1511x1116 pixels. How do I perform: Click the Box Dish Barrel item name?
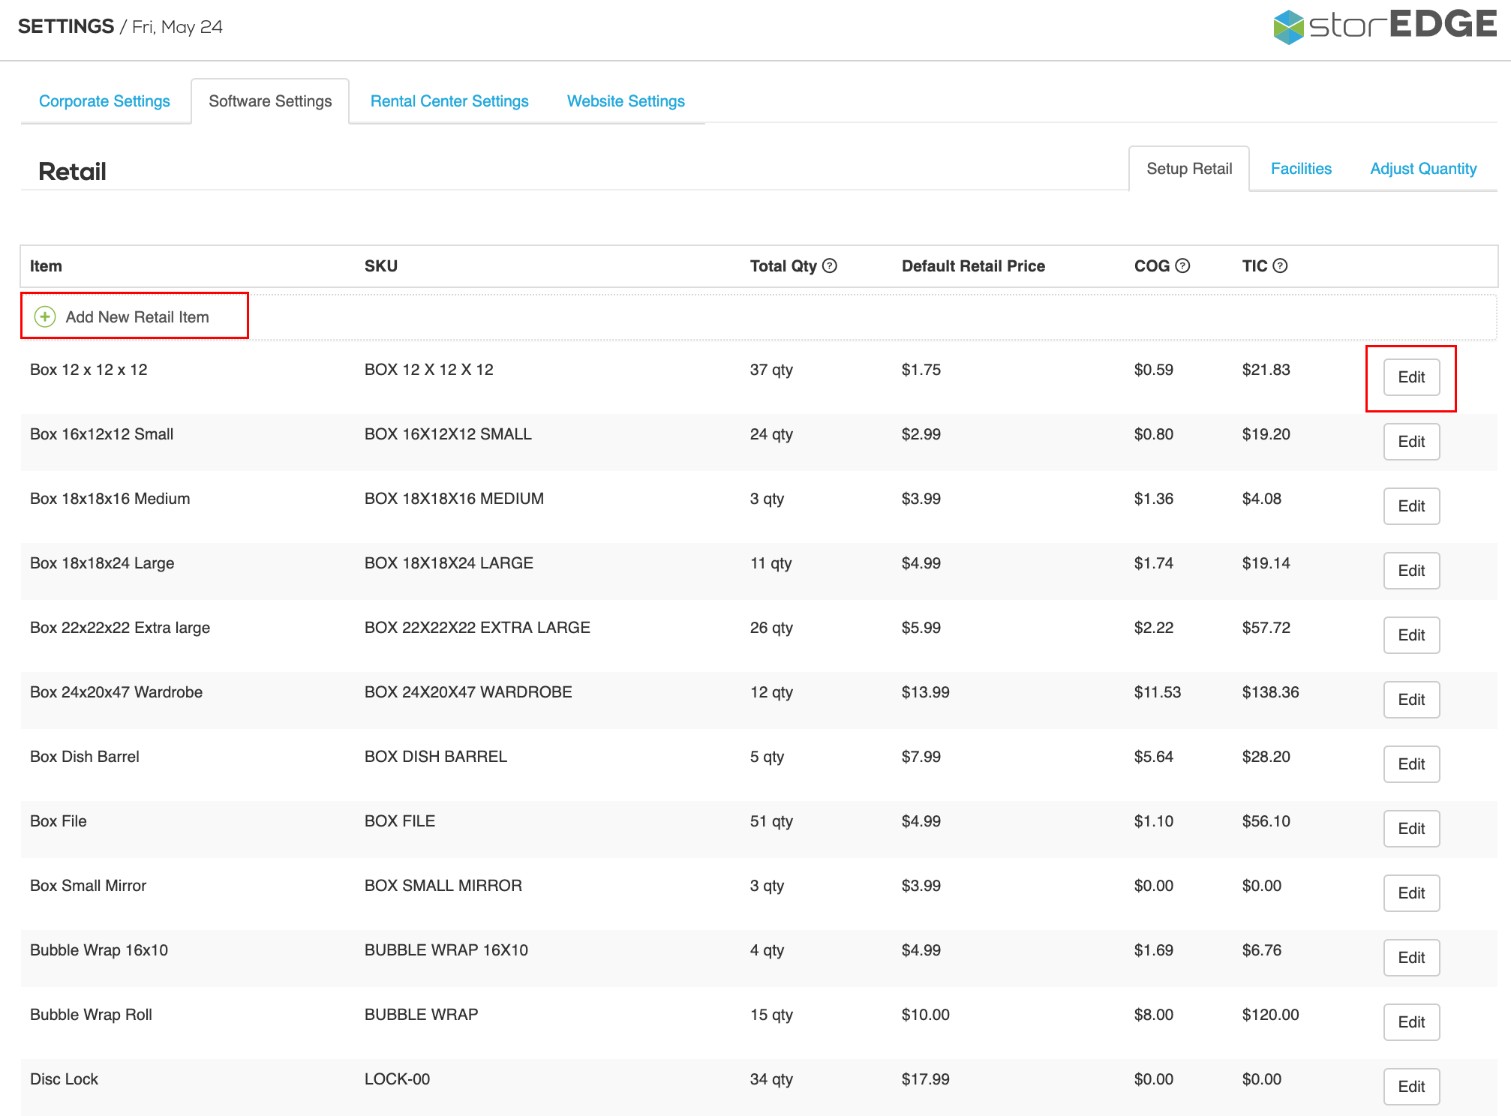click(85, 757)
